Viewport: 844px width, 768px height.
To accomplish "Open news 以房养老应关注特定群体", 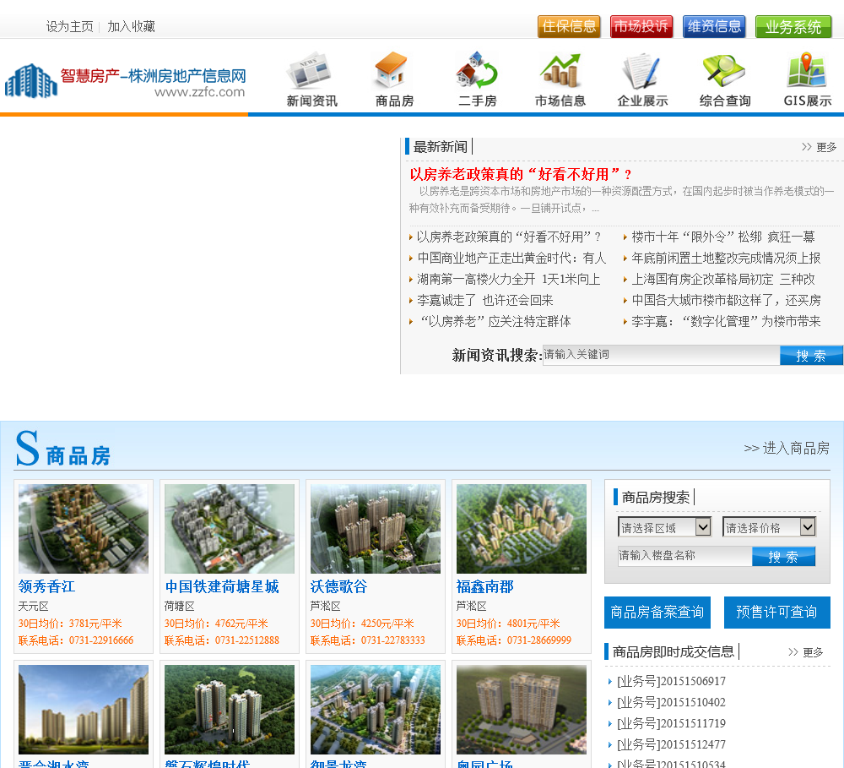I will click(495, 322).
